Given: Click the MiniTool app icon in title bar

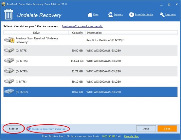Looking at the screenshot, I should tap(4, 4).
